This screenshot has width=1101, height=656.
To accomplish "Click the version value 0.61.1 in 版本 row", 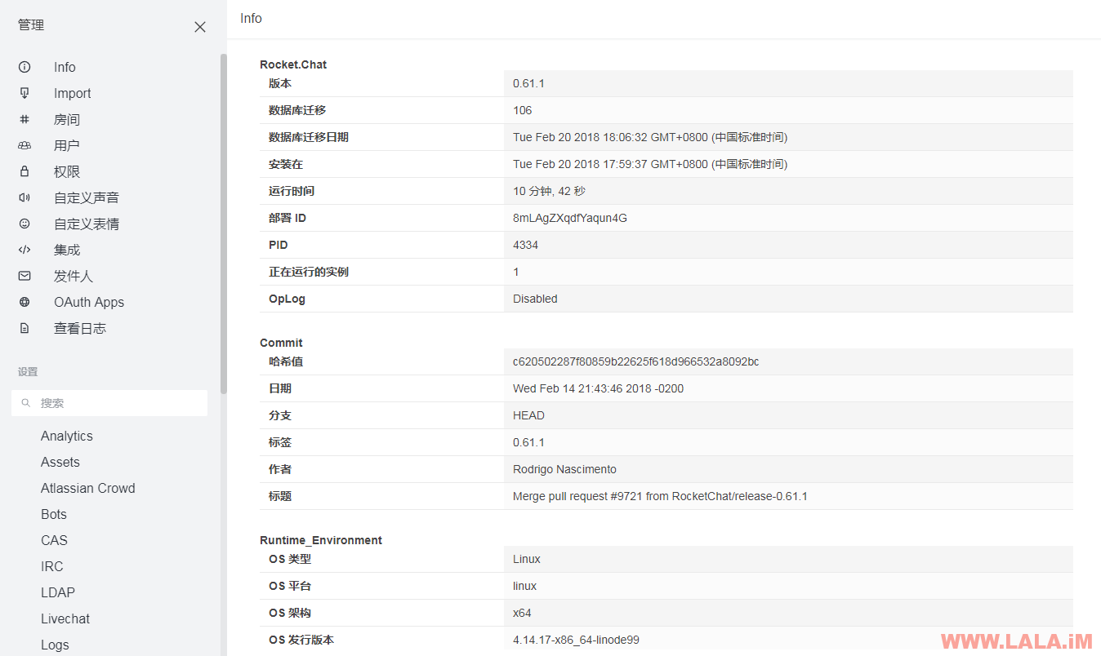I will (528, 83).
